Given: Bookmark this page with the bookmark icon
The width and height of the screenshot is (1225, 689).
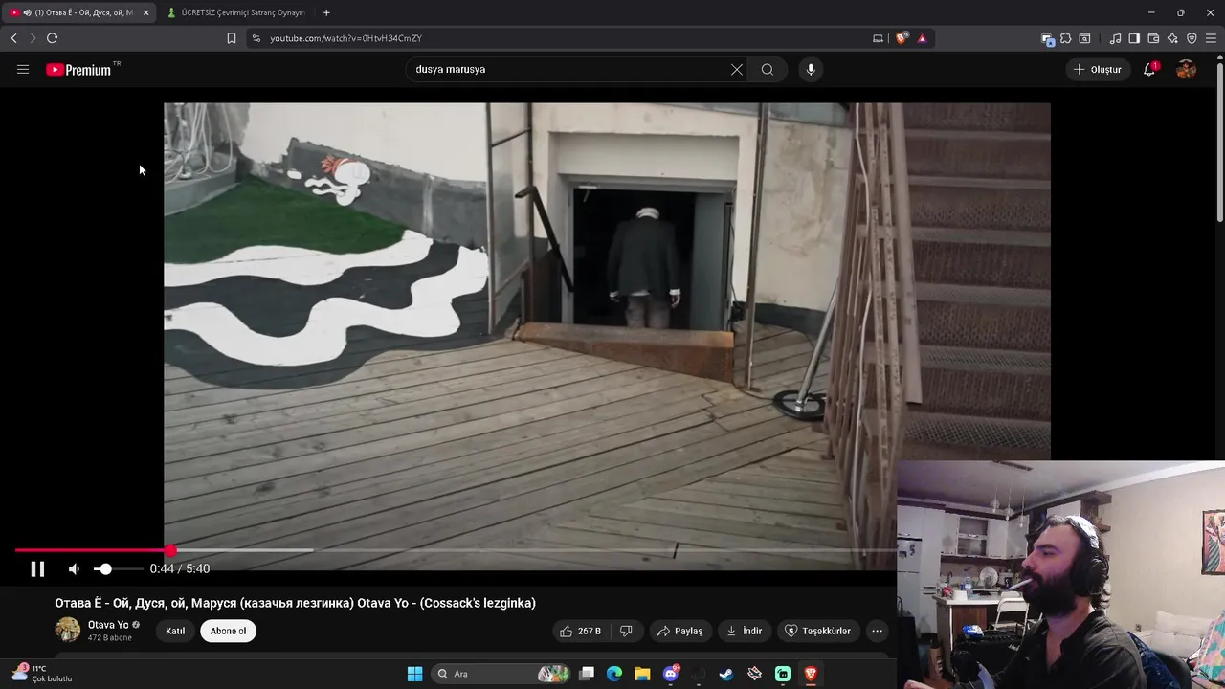Looking at the screenshot, I should [232, 38].
